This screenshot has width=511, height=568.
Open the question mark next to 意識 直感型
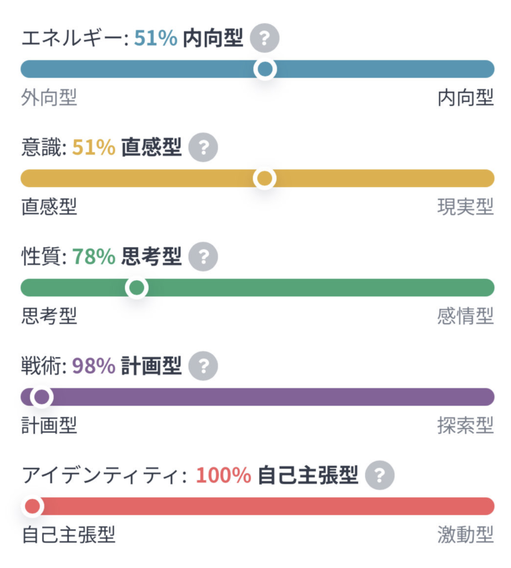203,148
